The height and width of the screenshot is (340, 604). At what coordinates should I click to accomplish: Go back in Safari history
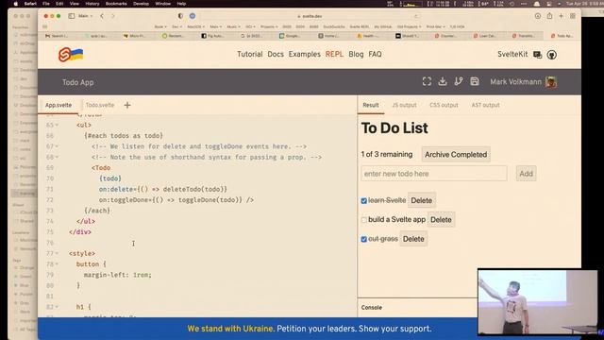(102, 16)
